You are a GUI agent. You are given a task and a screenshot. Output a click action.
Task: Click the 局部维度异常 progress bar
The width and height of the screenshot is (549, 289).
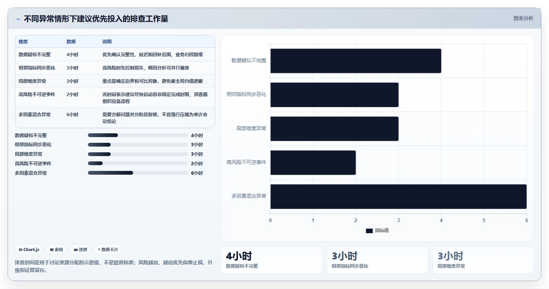pos(138,154)
